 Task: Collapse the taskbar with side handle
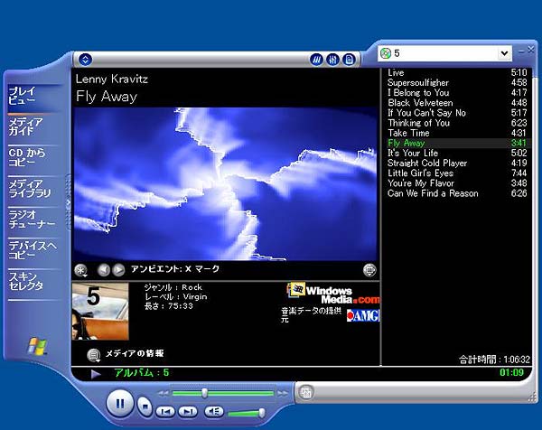click(68, 202)
